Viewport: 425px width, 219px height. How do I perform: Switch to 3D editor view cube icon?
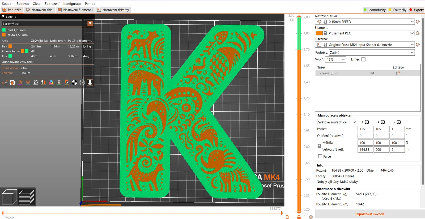tap(9, 197)
